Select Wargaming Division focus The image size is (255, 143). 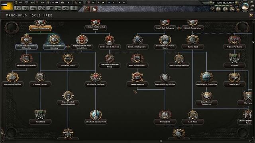click(x=12, y=84)
